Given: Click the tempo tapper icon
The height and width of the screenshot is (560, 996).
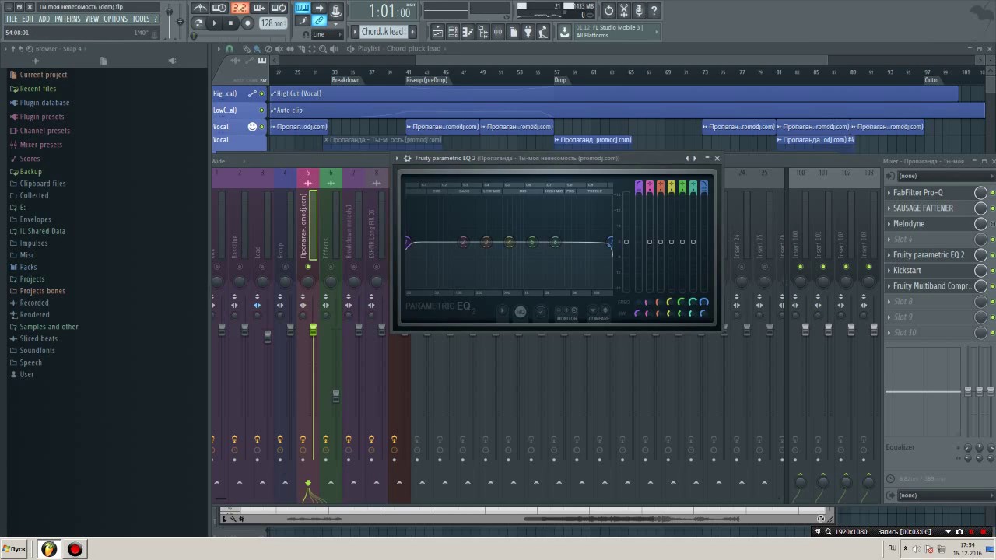Looking at the screenshot, I should point(543,32).
